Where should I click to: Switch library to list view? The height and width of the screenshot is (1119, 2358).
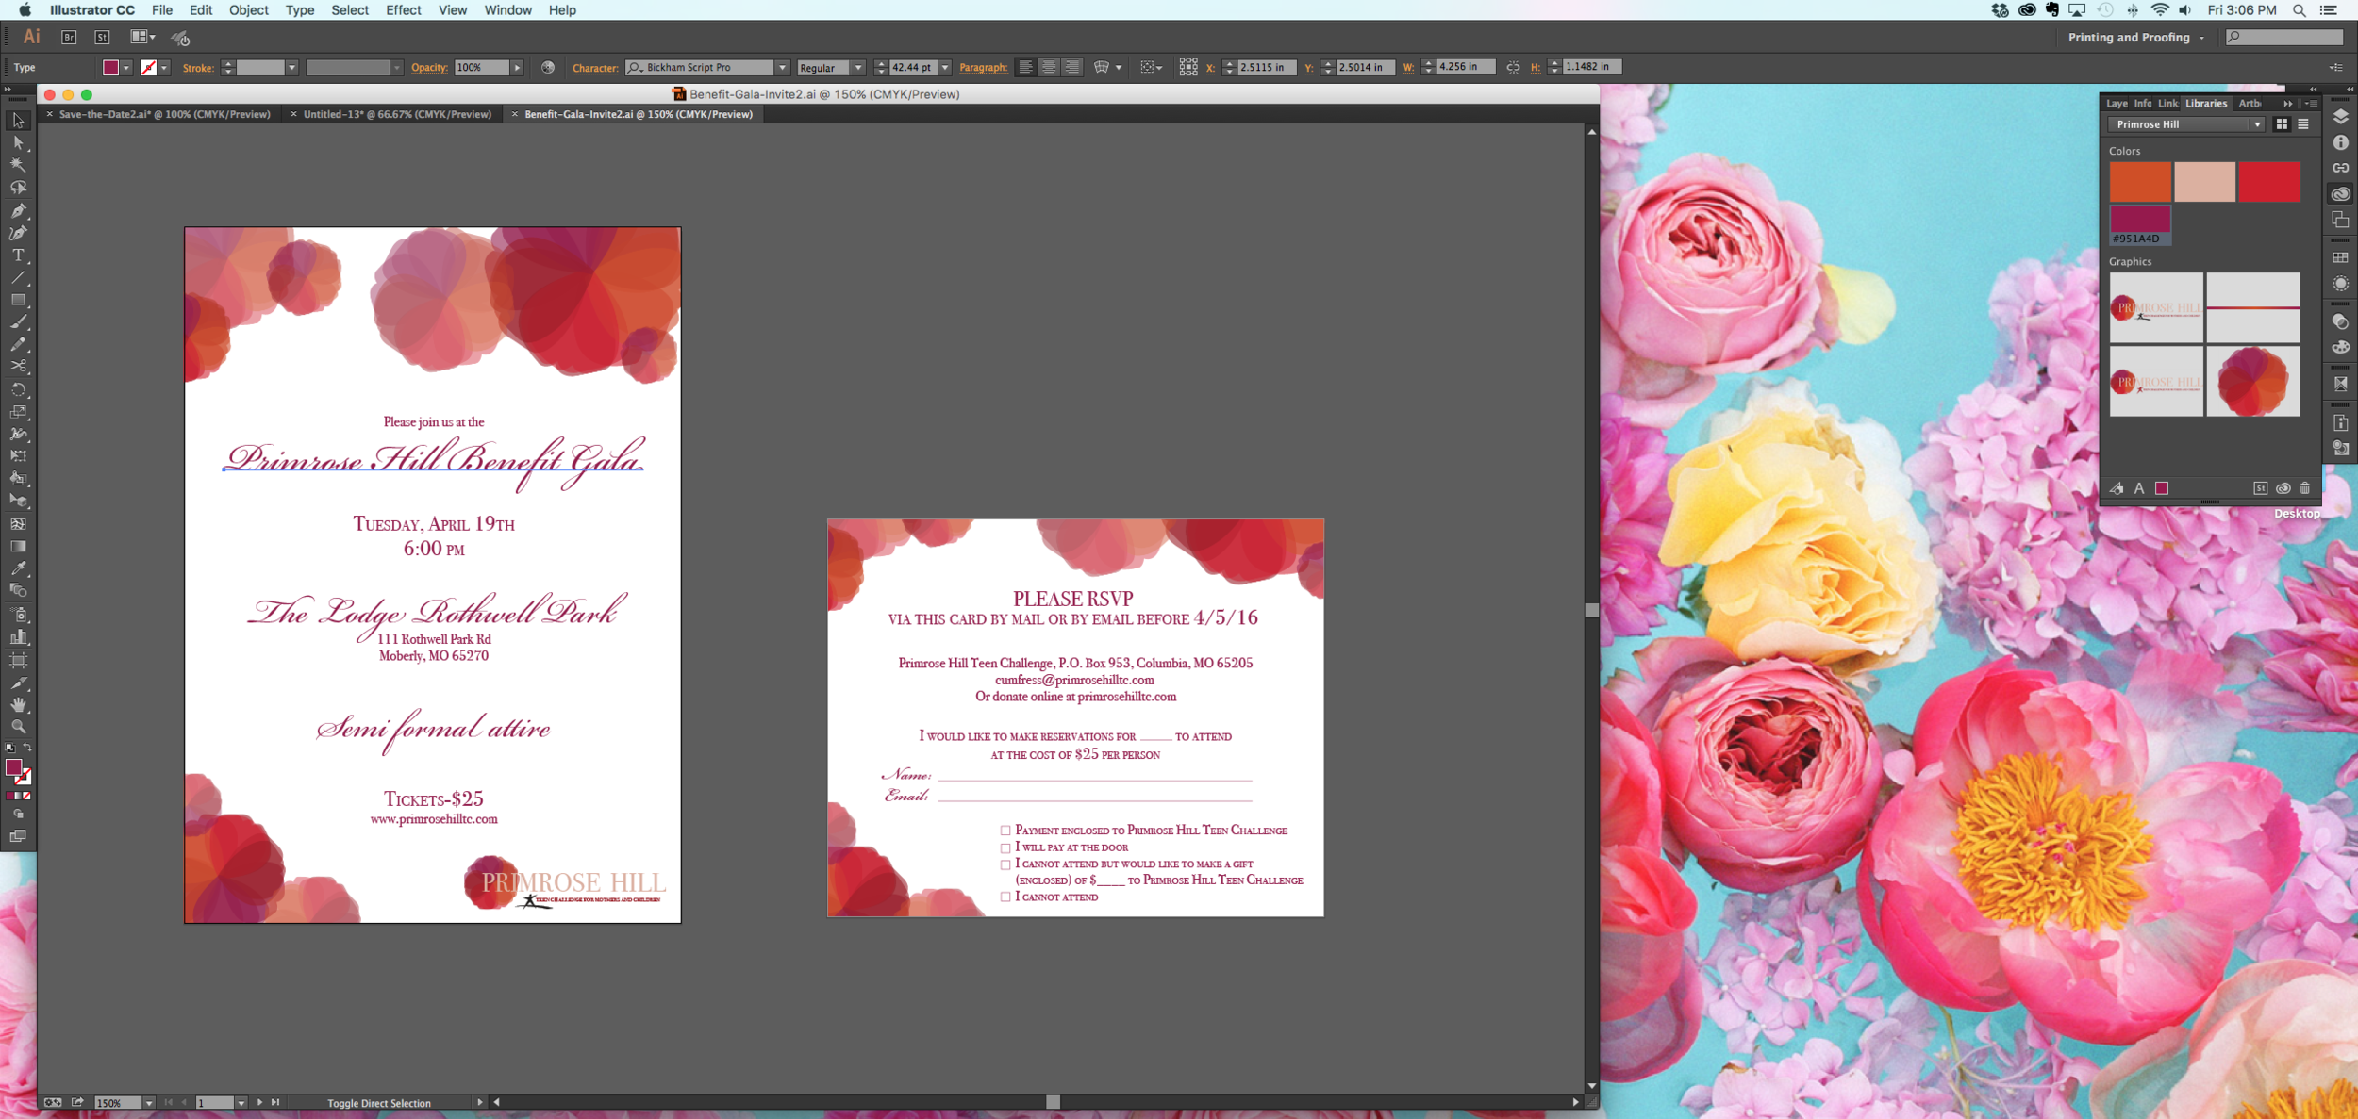(2303, 124)
